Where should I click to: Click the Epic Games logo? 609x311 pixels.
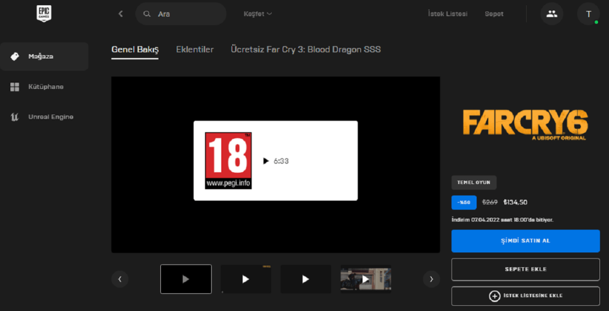coord(44,14)
